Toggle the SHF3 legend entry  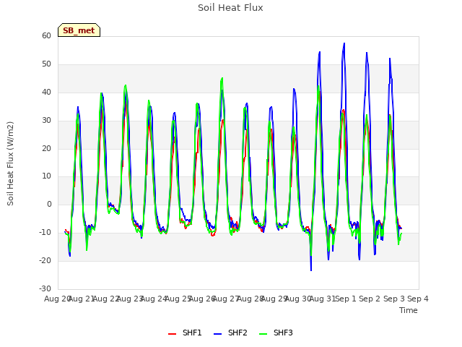click(276, 333)
